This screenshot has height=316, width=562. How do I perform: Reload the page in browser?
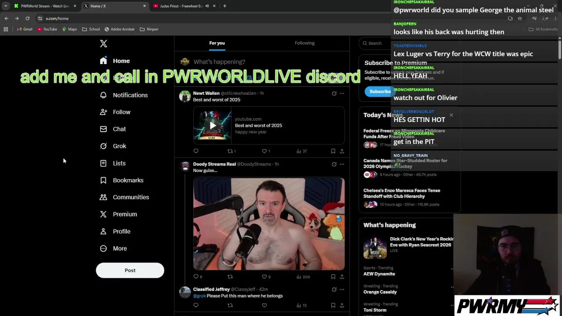point(27,18)
